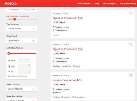Click the dans un rayon de 25 kilomètre(s) label
The height and width of the screenshot is (101, 137).
pyautogui.click(x=18, y=17)
